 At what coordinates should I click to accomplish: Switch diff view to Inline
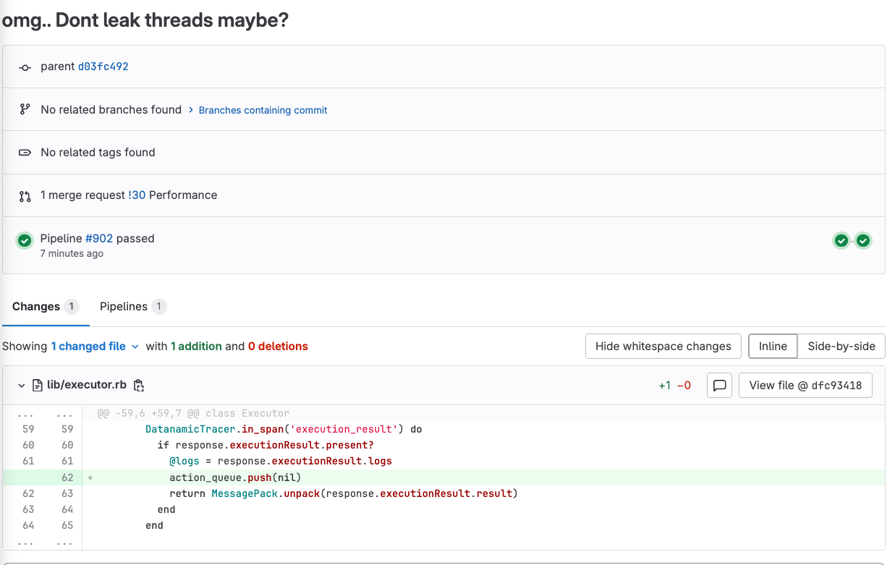(772, 347)
